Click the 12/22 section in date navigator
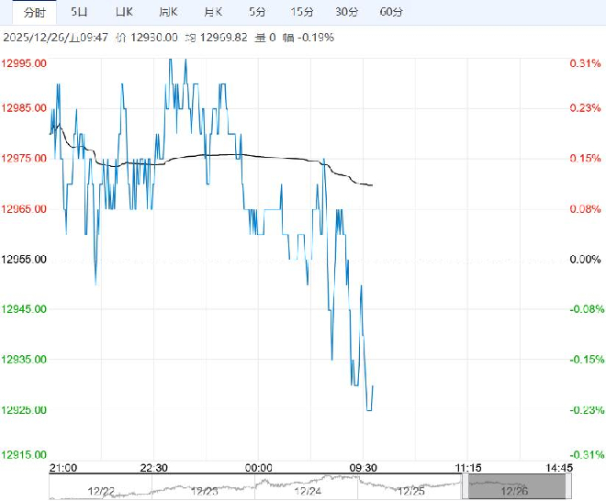This screenshot has width=606, height=501. point(103,489)
